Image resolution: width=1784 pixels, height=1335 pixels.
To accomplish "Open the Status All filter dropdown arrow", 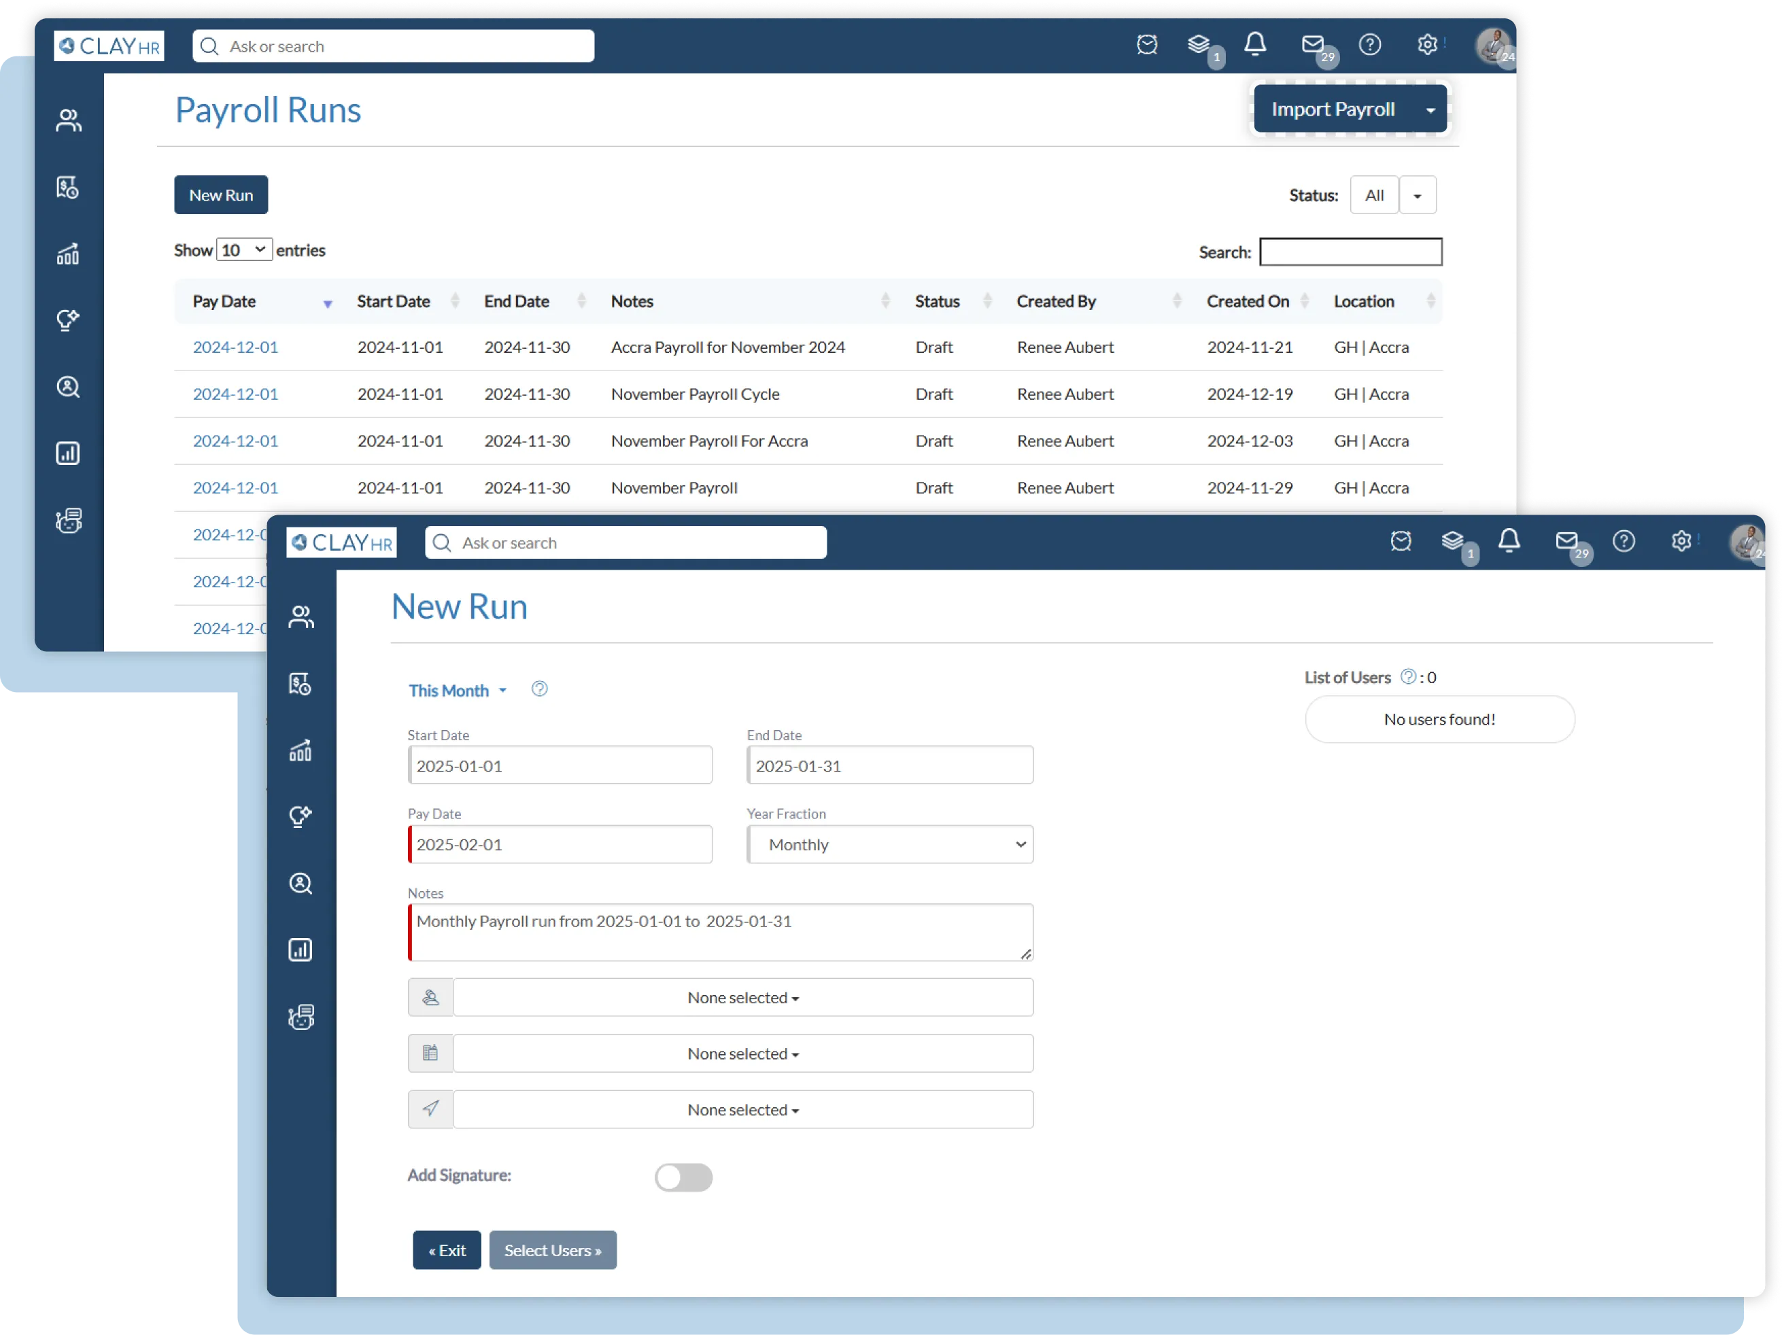I will pyautogui.click(x=1417, y=196).
